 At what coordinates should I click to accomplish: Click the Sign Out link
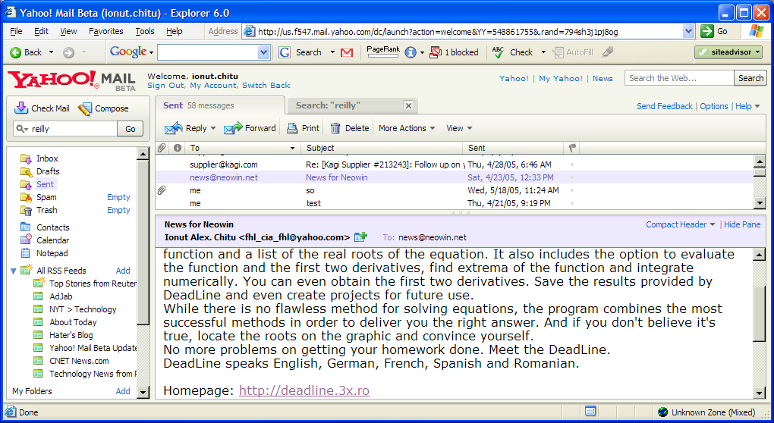(165, 86)
